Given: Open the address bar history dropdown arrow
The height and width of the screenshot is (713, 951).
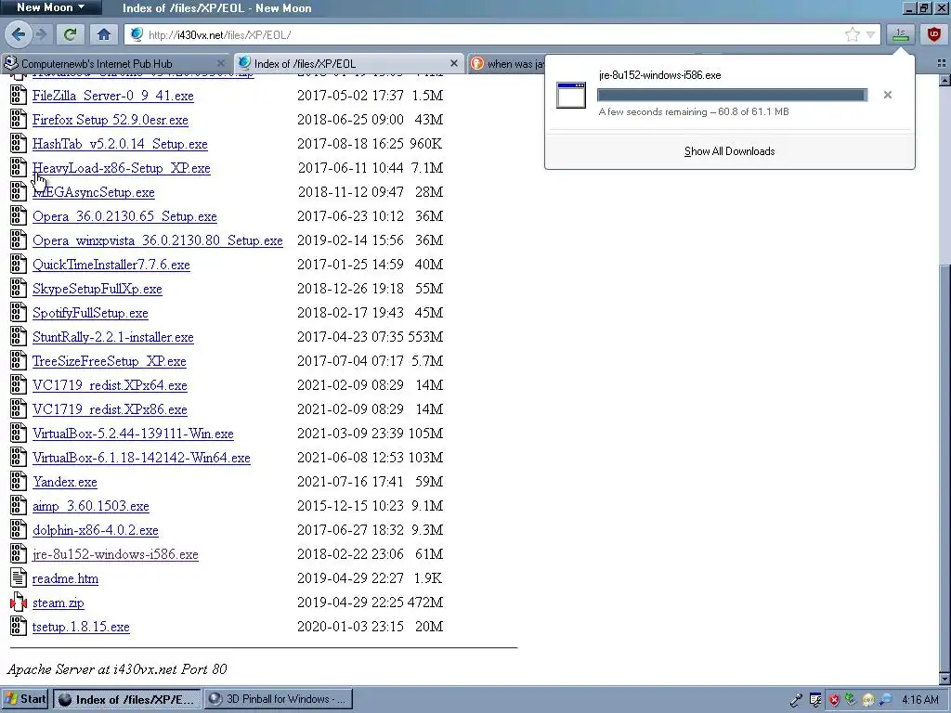Looking at the screenshot, I should pyautogui.click(x=870, y=35).
